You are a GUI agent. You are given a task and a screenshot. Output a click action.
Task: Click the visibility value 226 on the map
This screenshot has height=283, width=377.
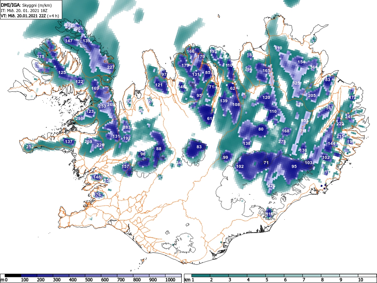tap(100, 145)
